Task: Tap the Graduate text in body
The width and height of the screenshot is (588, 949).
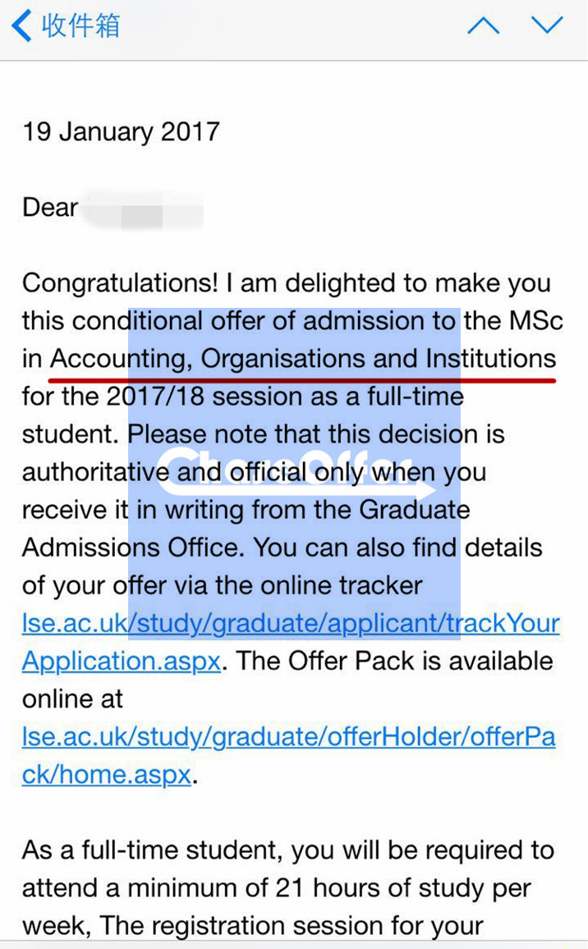Action: [x=415, y=510]
